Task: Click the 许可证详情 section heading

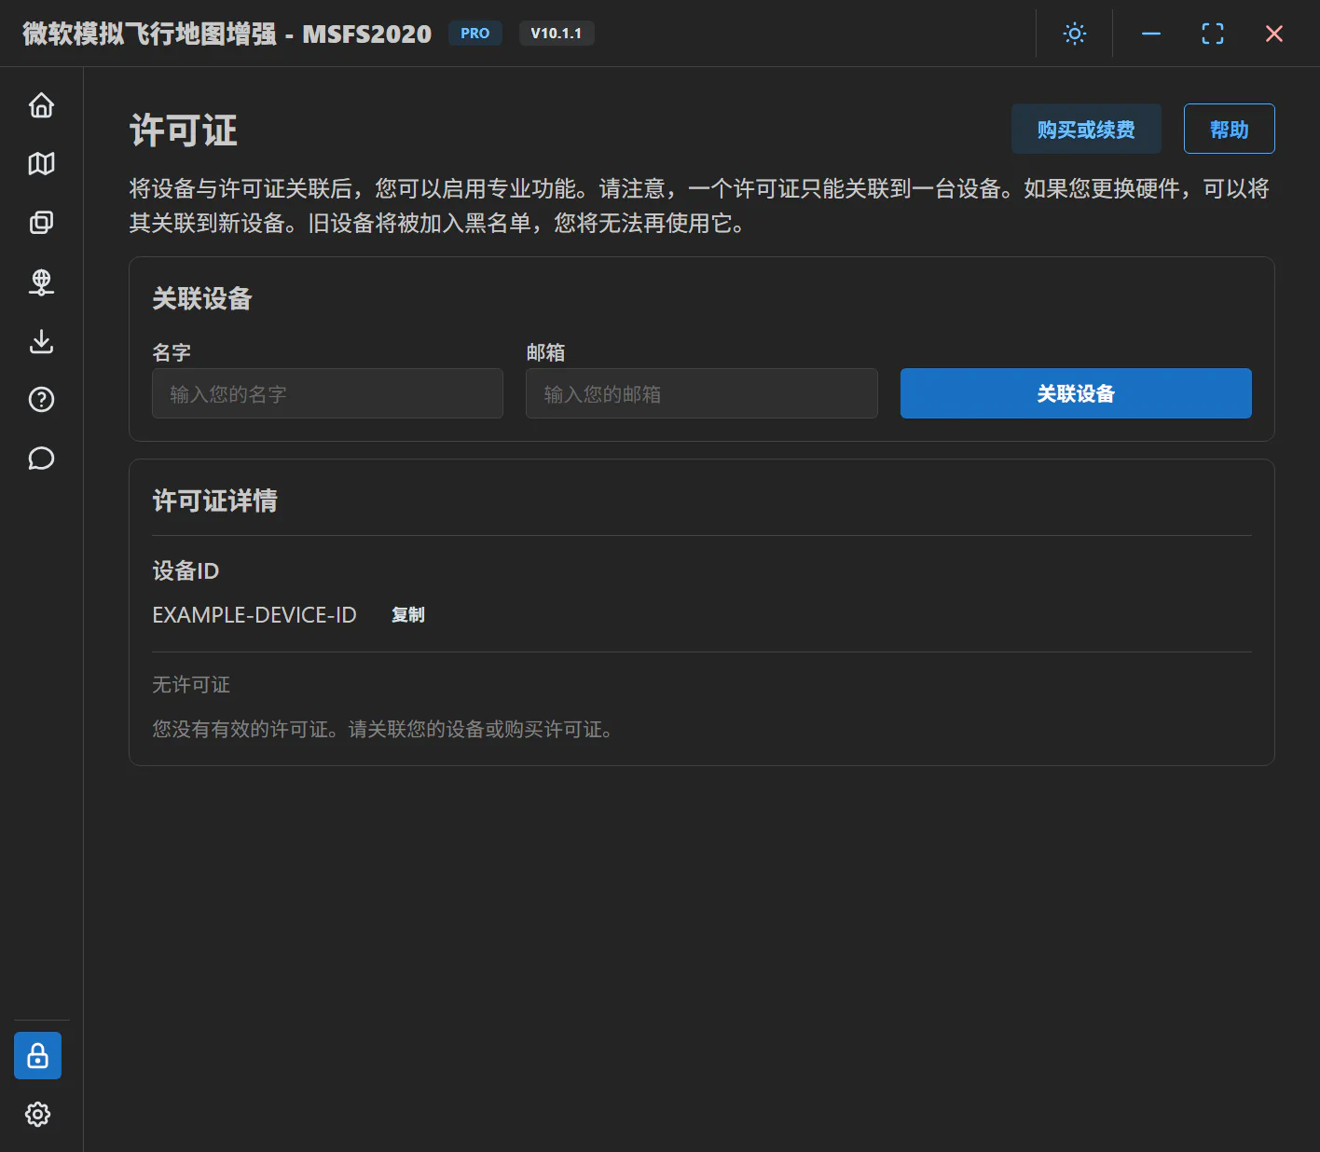Action: point(215,501)
